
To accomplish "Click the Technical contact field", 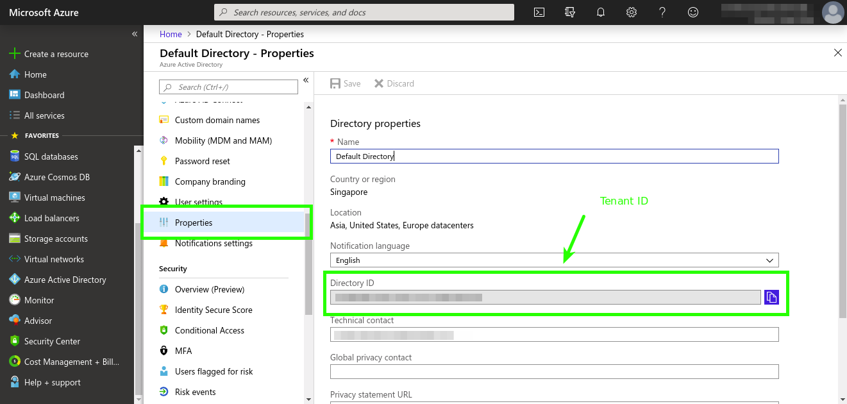I will tap(555, 335).
